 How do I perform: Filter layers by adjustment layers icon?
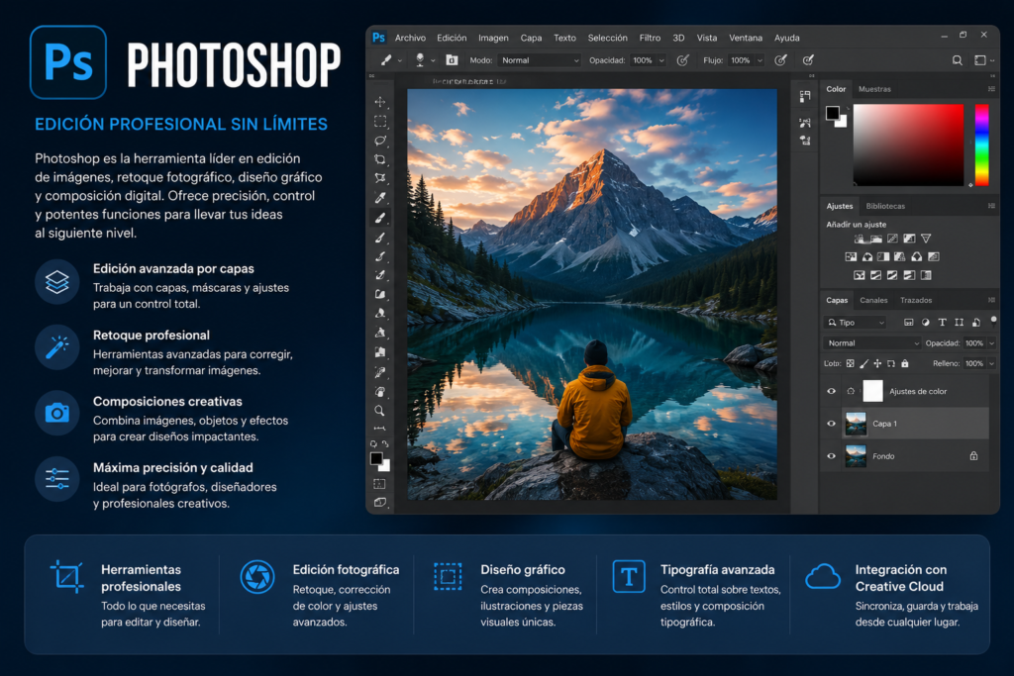tap(926, 322)
